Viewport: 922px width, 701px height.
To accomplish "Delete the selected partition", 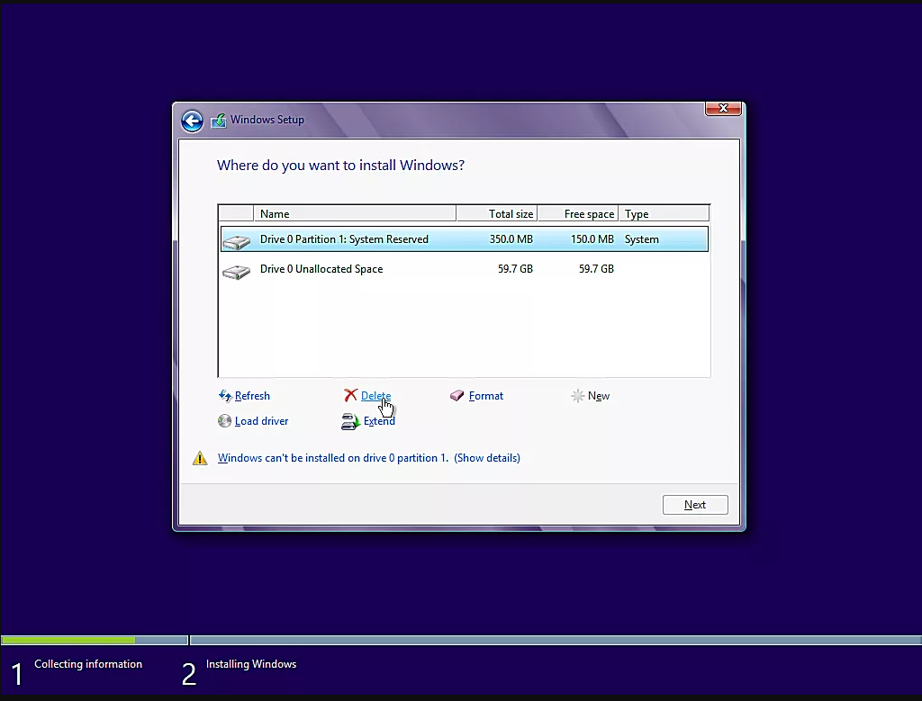I will 375,395.
